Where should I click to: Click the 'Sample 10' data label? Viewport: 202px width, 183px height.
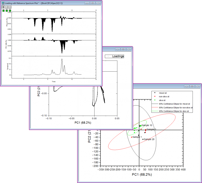click(x=147, y=125)
